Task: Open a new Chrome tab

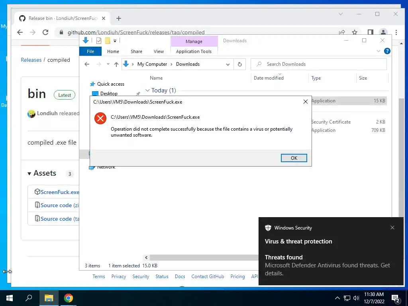Action: pyautogui.click(x=119, y=18)
